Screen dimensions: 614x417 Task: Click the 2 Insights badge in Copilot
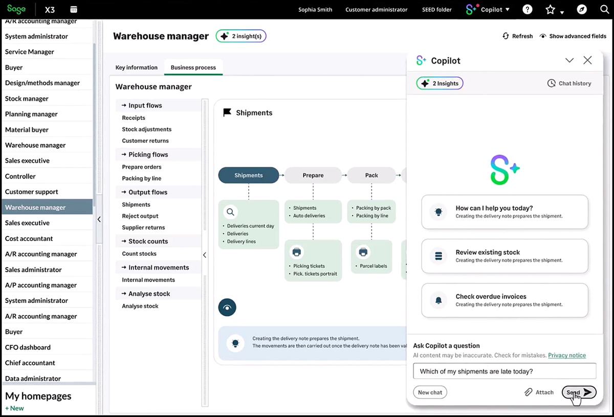pos(439,83)
